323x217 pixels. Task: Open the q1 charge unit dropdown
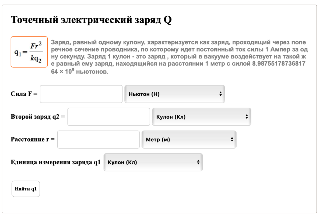tap(153, 162)
